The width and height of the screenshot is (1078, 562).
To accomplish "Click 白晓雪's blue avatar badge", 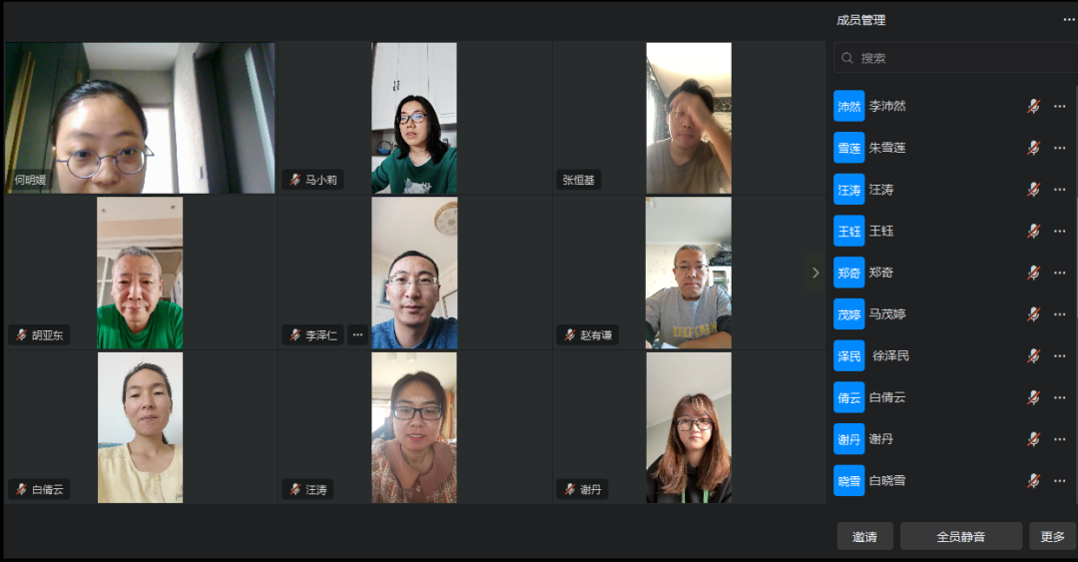I will point(849,481).
